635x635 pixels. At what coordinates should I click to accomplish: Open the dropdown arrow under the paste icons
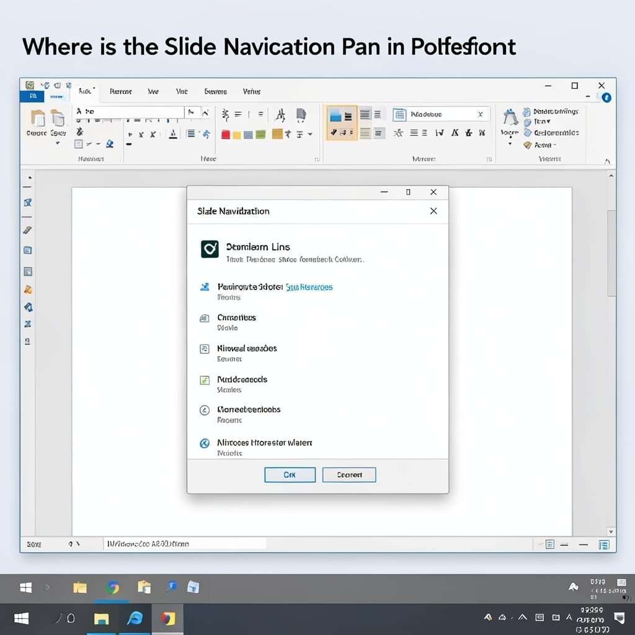tap(58, 143)
